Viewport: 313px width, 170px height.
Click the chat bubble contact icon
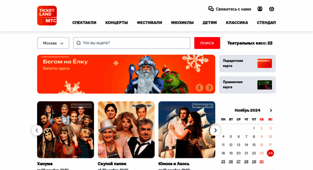click(211, 9)
